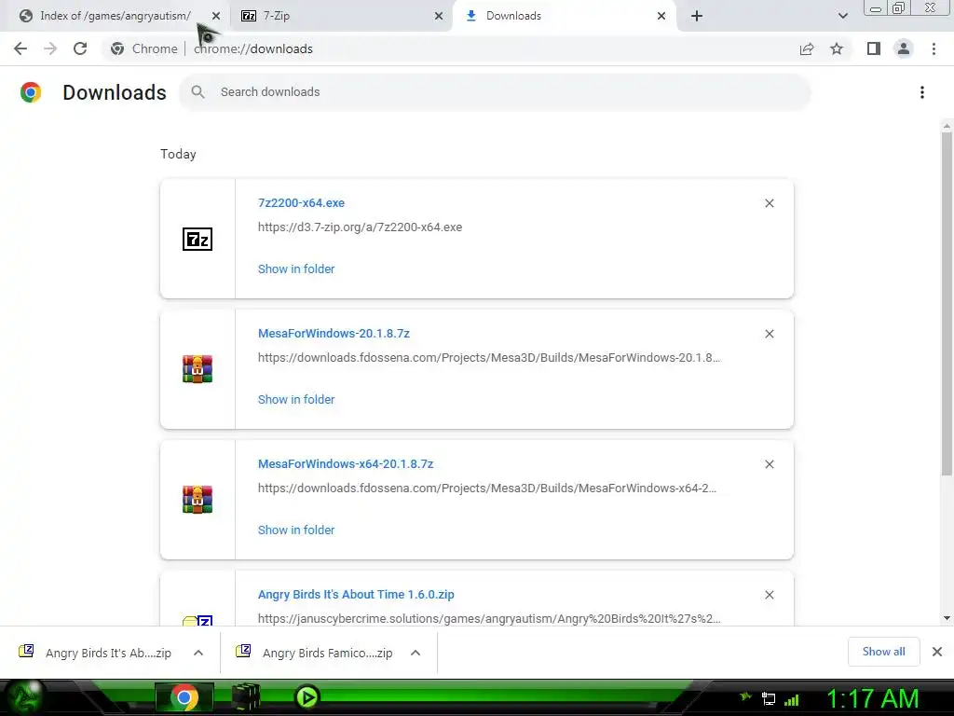Focus the Search downloads field
954x716 pixels.
tap(495, 92)
